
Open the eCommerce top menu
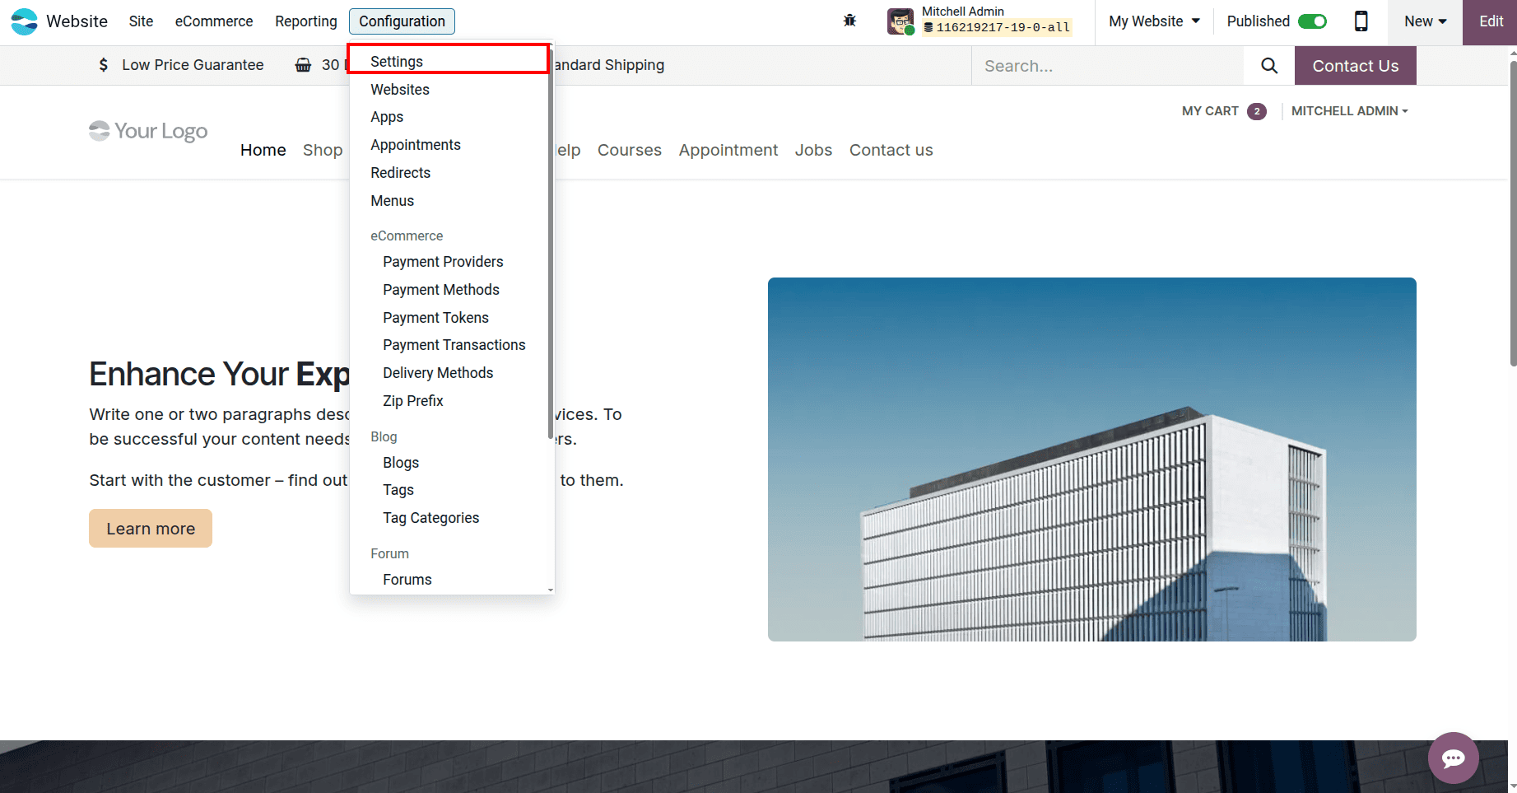(214, 21)
